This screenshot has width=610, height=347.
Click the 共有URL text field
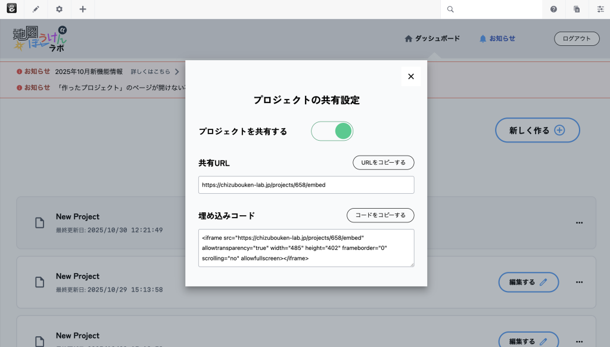click(306, 185)
